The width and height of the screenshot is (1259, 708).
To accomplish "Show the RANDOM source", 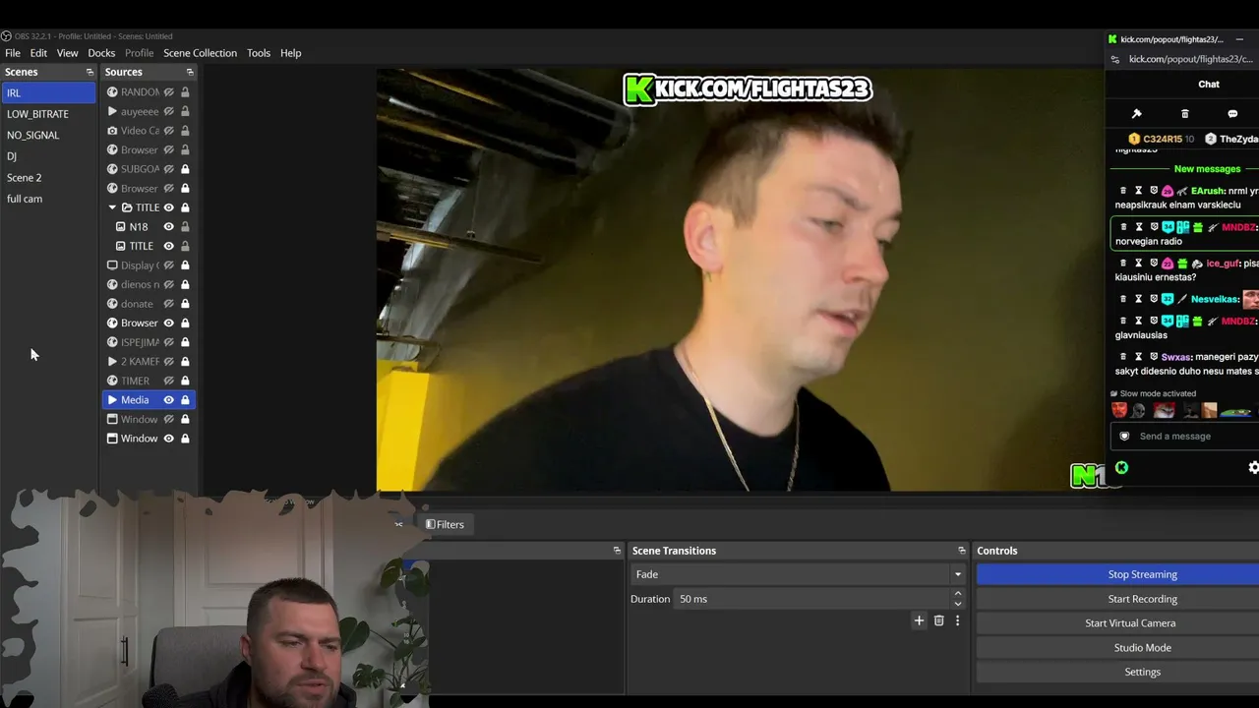I will click(x=169, y=92).
